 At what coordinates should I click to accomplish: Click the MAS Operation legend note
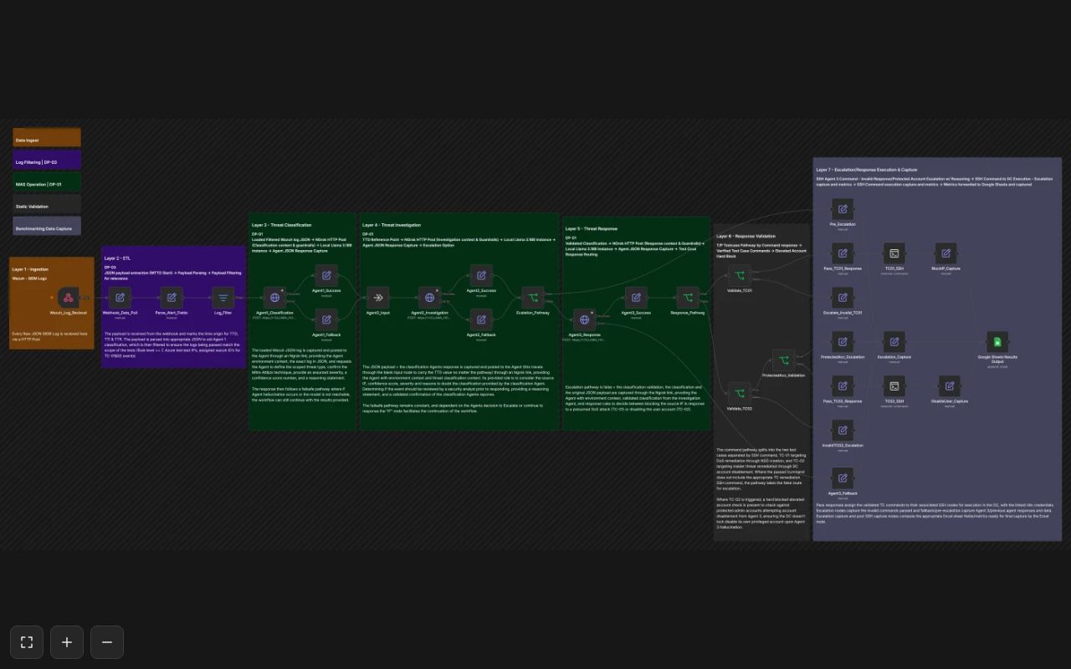pyautogui.click(x=47, y=182)
